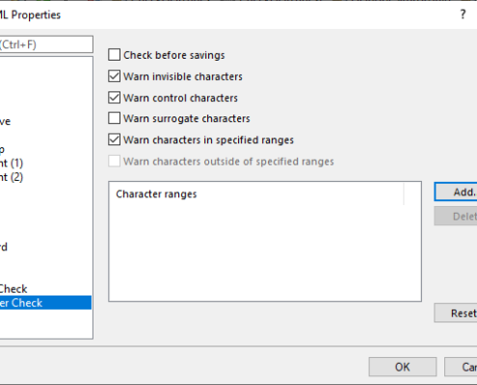Select the "Check" item above the highlighted one

tap(13, 289)
